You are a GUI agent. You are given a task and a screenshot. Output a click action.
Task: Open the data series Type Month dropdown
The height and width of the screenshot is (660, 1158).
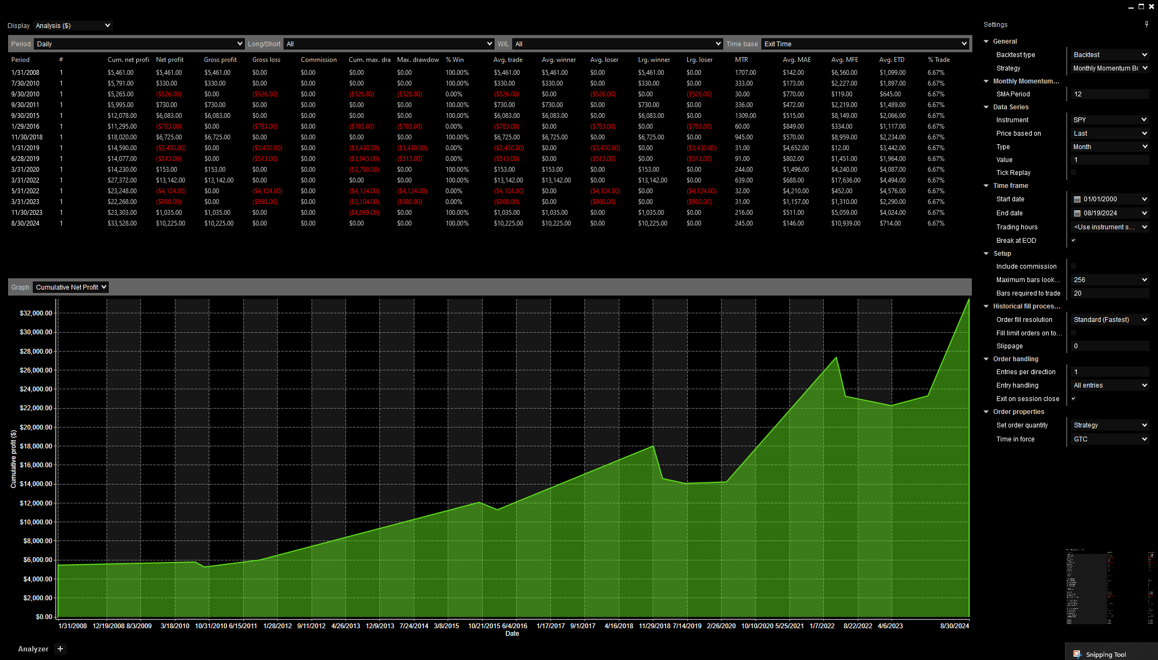(x=1110, y=147)
